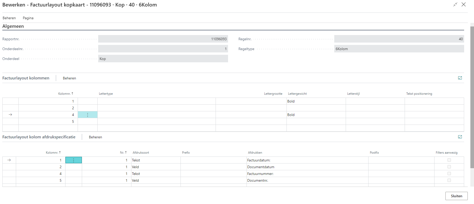Viewport: 474px width, 204px height.
Task: Sort by Nr. header in afdrukspecificatie grid
Action: coord(123,153)
